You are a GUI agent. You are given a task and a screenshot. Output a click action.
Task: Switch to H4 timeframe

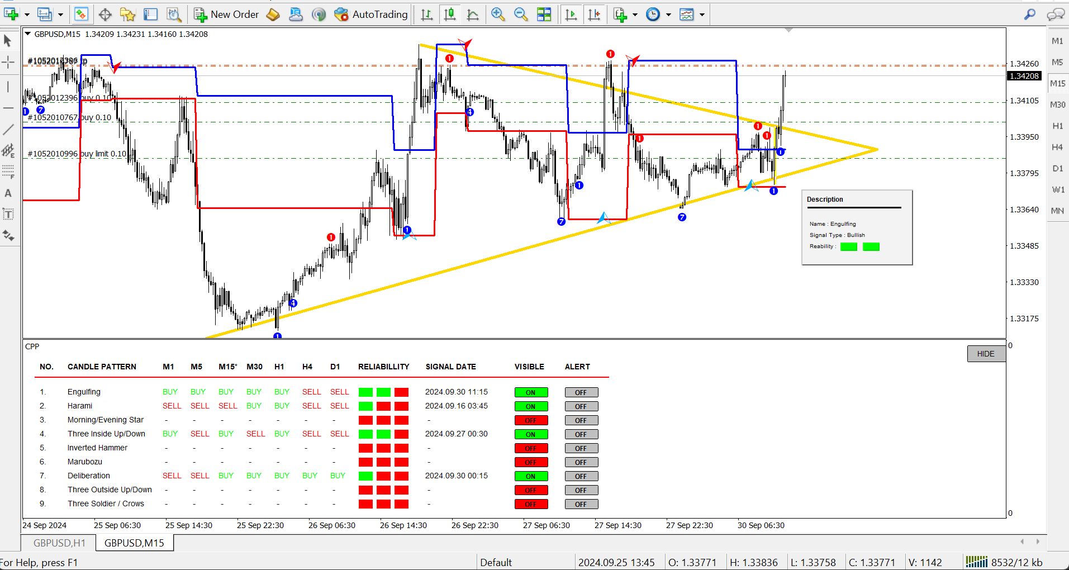click(x=1057, y=147)
